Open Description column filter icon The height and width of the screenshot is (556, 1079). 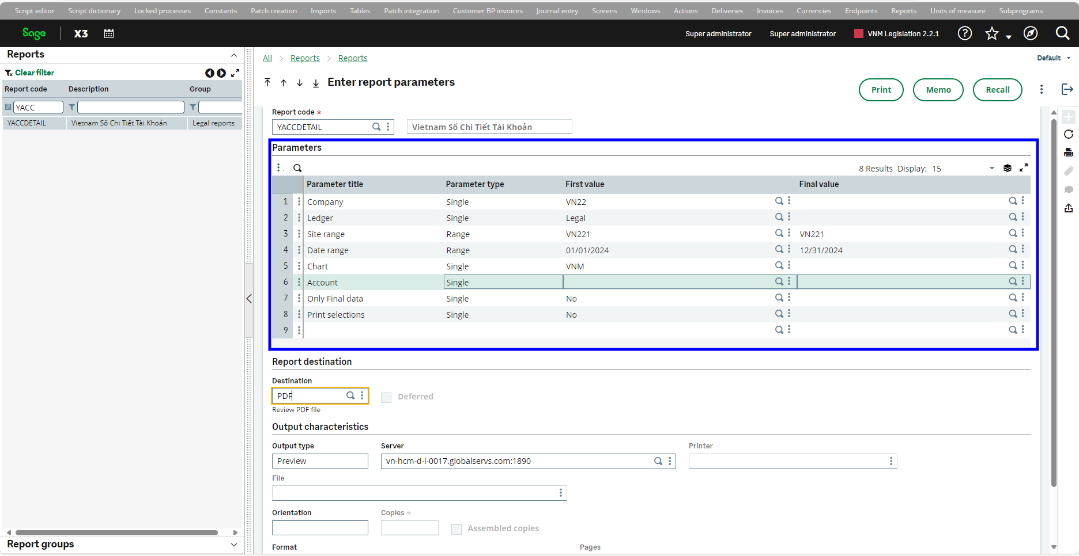(x=72, y=107)
